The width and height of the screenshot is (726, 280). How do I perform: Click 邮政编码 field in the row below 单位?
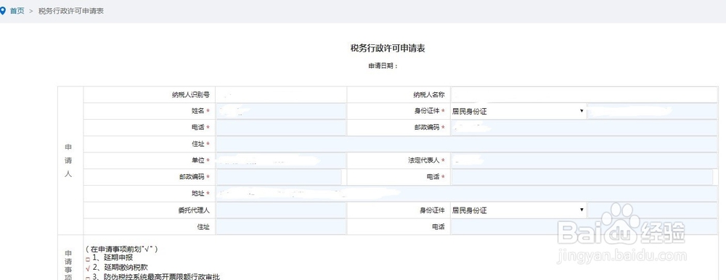pos(279,177)
